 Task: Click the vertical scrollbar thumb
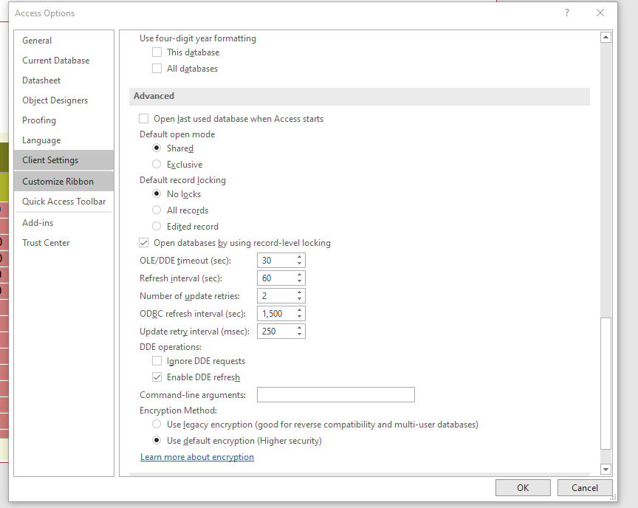click(x=606, y=383)
